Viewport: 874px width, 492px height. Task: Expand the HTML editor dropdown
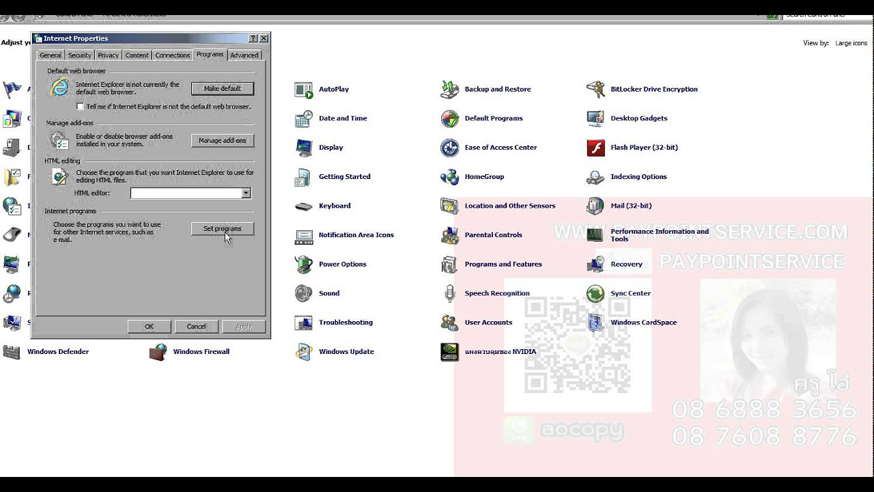tap(246, 193)
